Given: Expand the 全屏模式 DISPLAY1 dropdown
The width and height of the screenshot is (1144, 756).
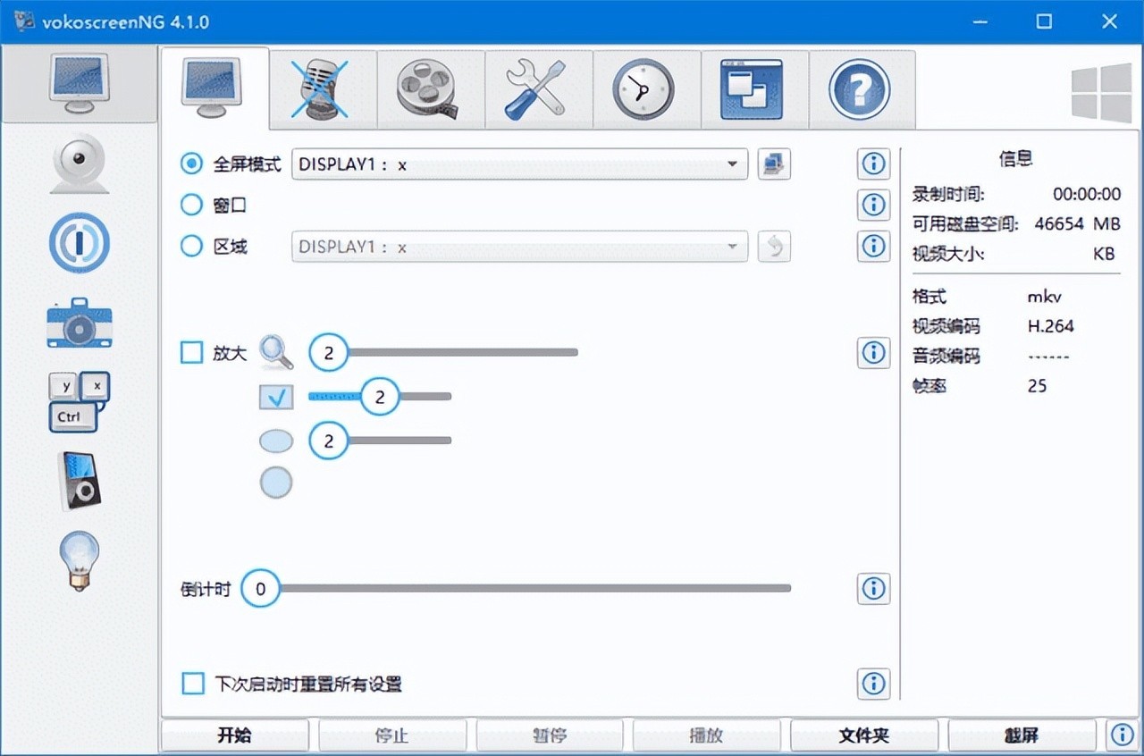Looking at the screenshot, I should click(519, 164).
